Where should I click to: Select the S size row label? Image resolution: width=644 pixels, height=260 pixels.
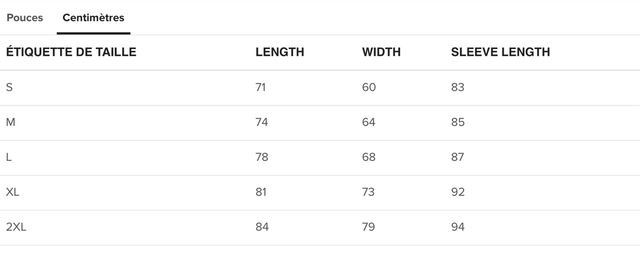click(9, 87)
